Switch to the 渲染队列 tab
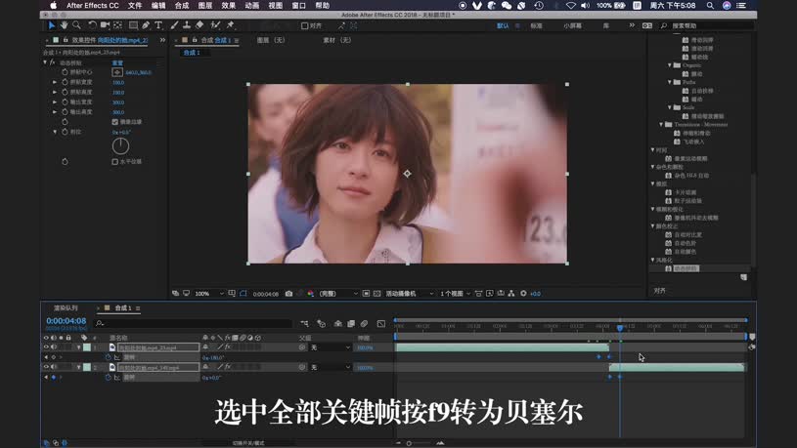 tap(66, 308)
